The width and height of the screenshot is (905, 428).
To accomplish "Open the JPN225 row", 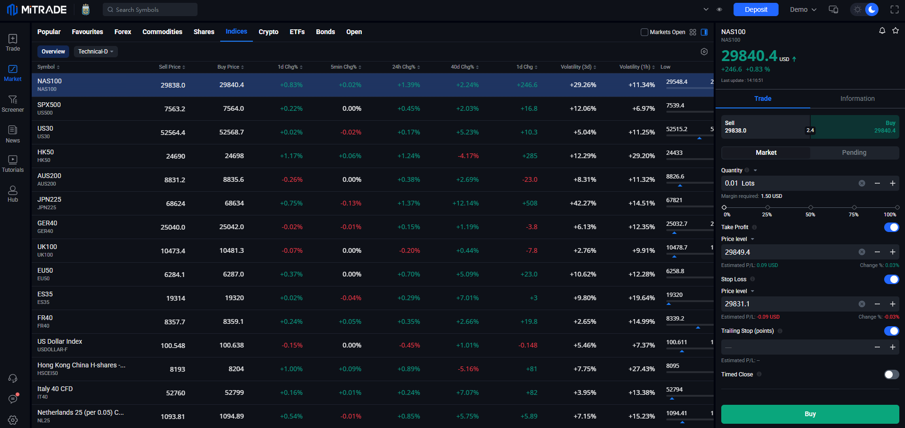I will point(373,203).
